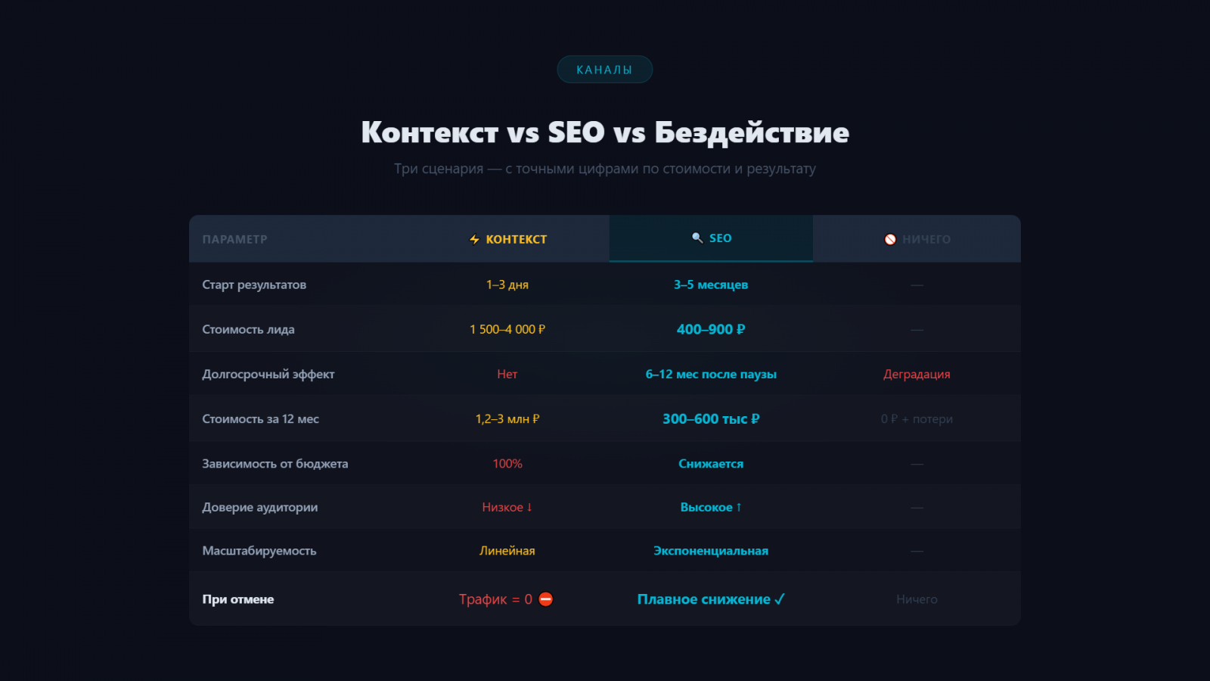
Task: Click the prohibition icon beside Ничего header
Action: [x=890, y=240]
